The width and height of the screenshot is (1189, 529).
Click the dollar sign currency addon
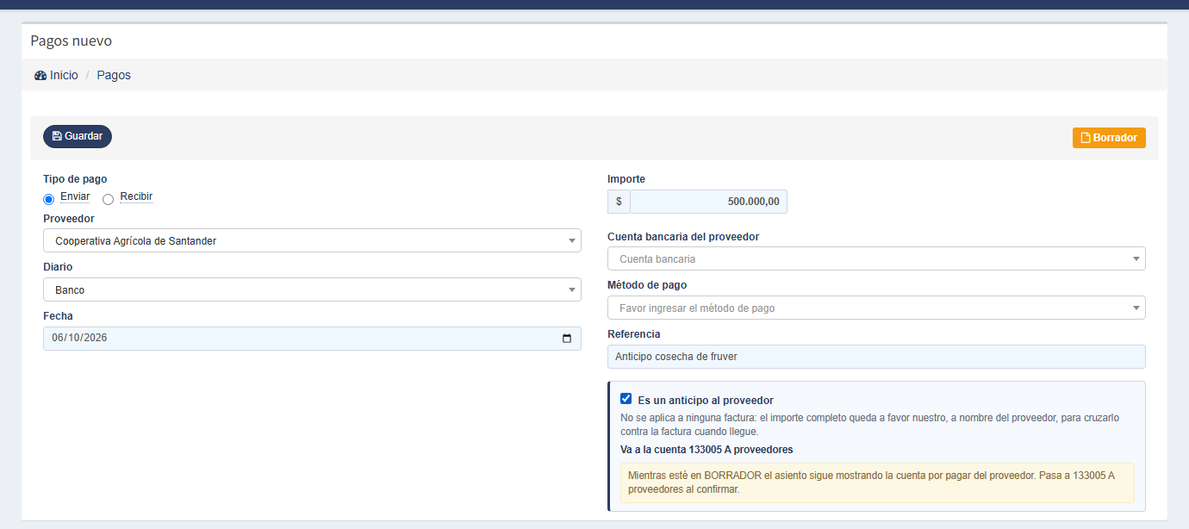[x=619, y=202]
